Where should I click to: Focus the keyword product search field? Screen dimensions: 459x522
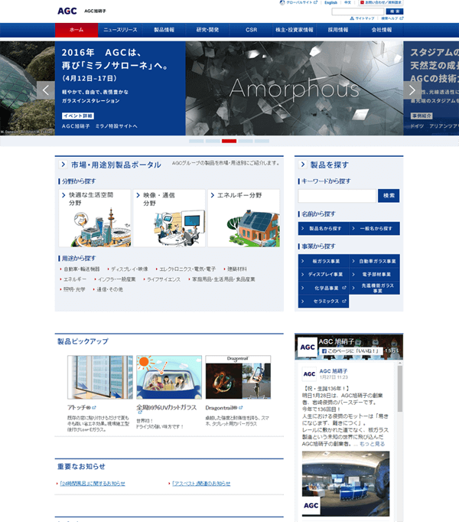pos(337,196)
